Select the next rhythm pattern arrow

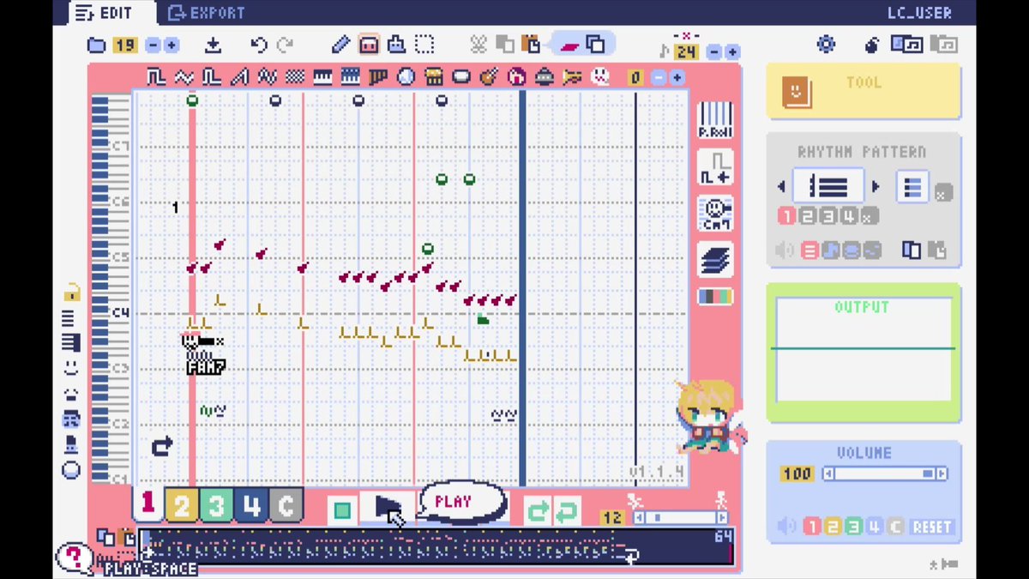pos(875,186)
